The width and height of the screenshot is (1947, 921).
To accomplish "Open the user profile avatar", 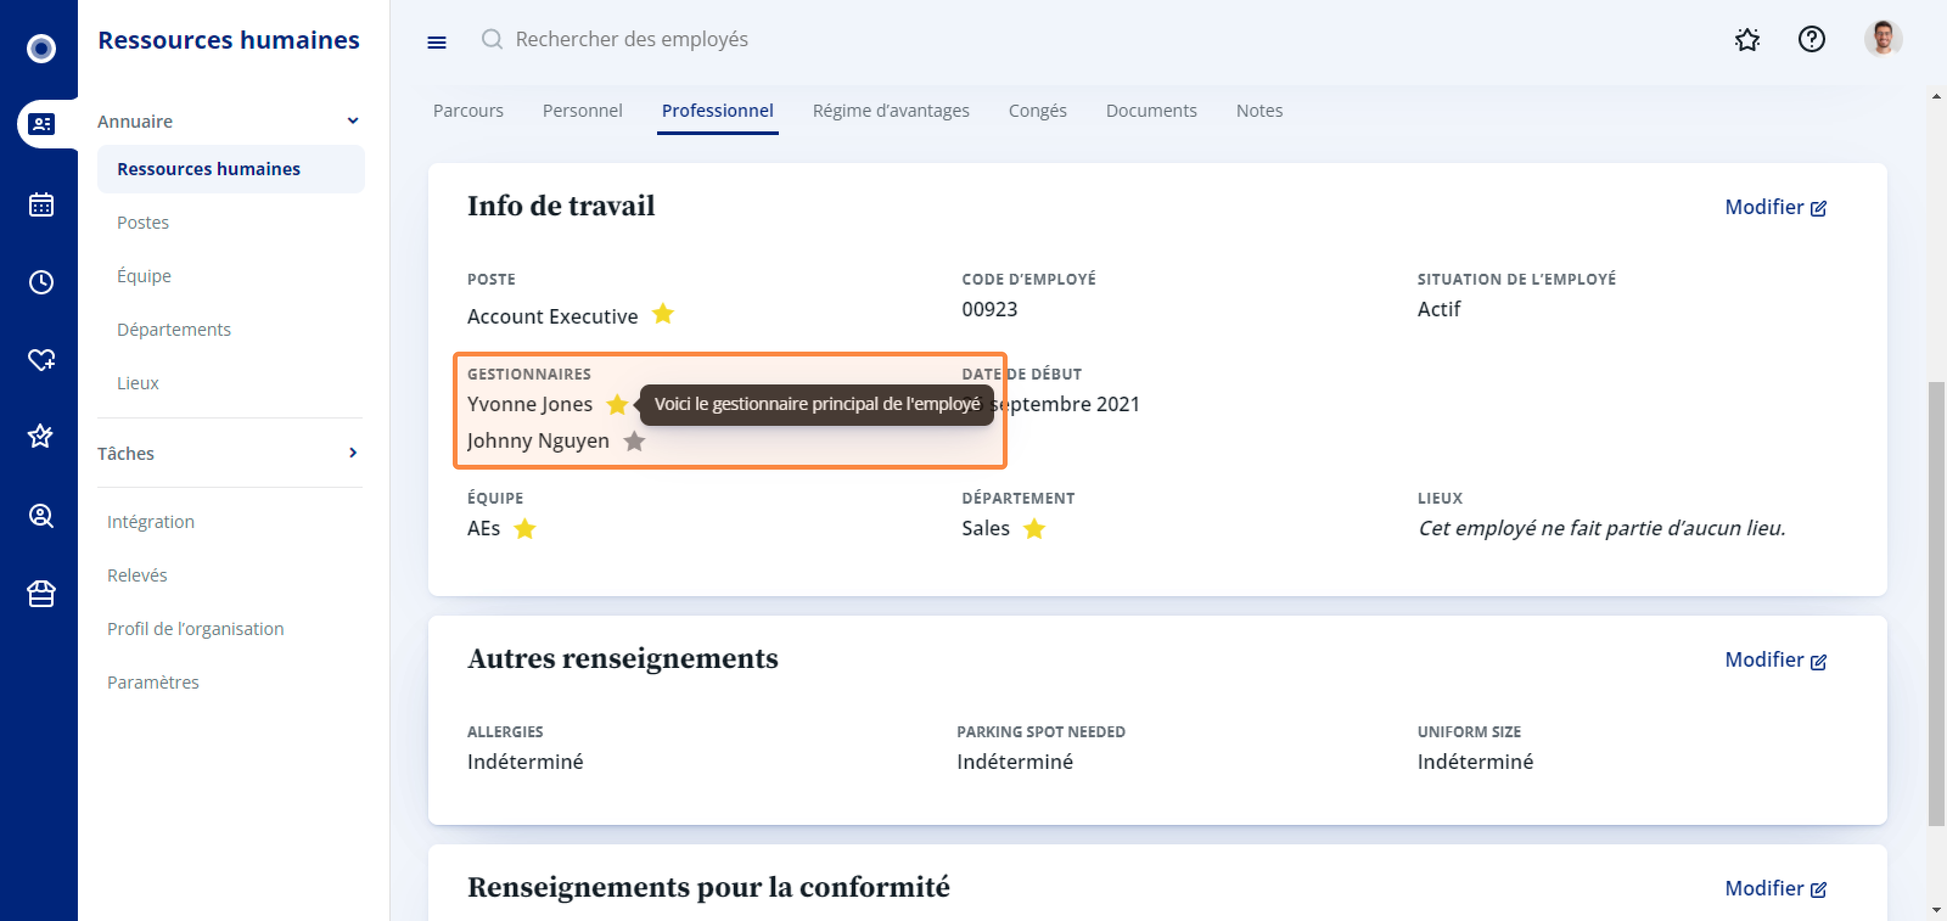I will [1883, 38].
